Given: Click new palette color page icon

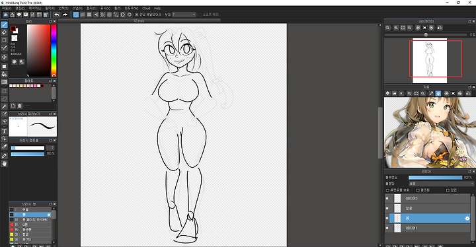Looking at the screenshot, I should point(13,106).
